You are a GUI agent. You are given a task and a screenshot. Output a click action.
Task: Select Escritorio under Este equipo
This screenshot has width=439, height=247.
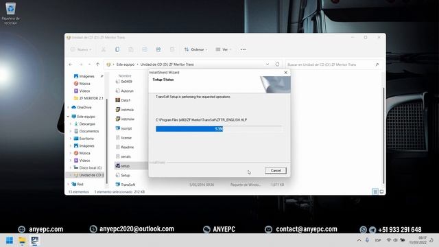86,139
